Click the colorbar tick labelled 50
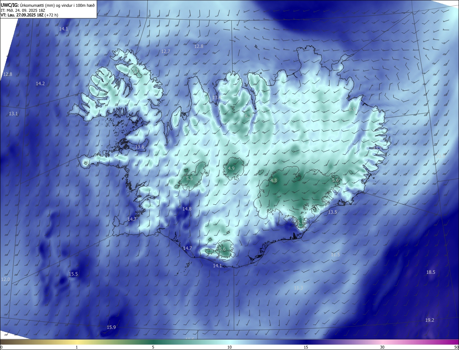The height and width of the screenshot is (350, 459). (456, 347)
